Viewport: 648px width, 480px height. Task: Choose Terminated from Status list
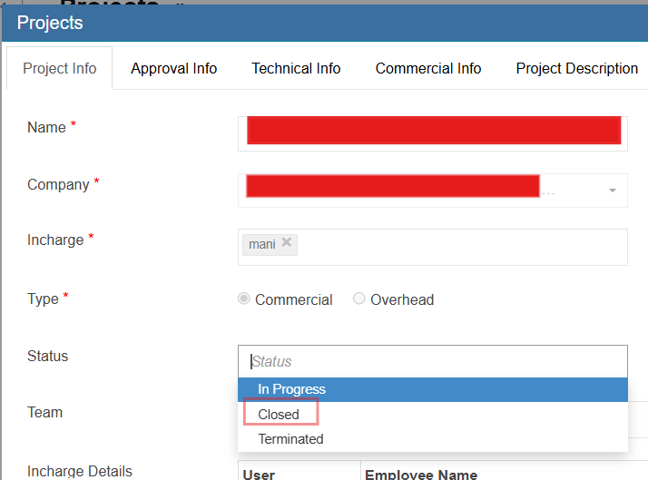290,439
